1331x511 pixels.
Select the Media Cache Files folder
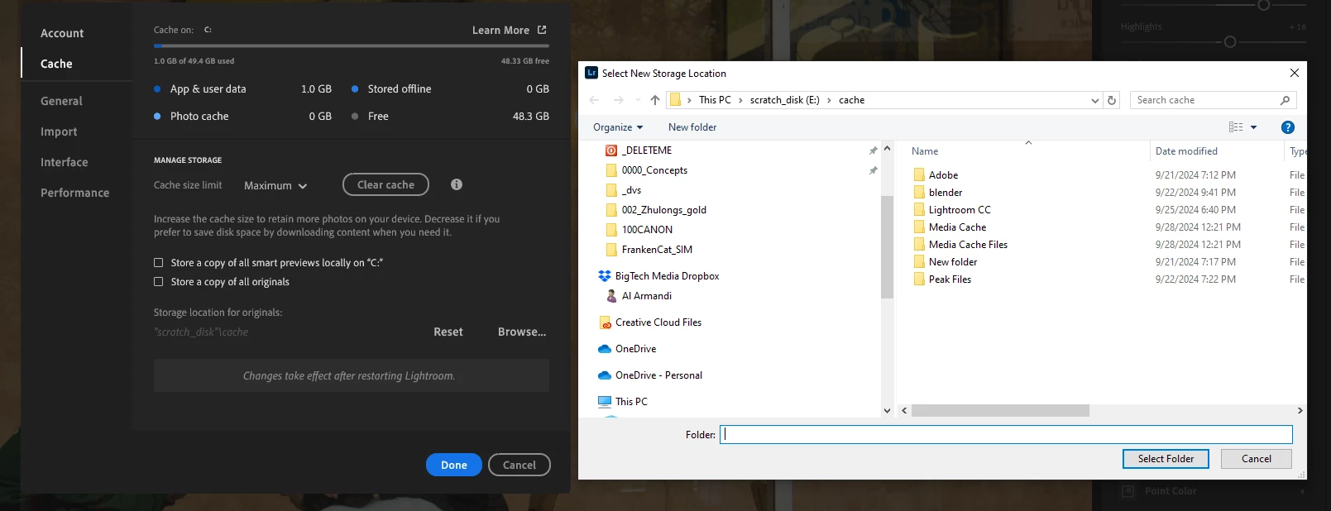968,245
